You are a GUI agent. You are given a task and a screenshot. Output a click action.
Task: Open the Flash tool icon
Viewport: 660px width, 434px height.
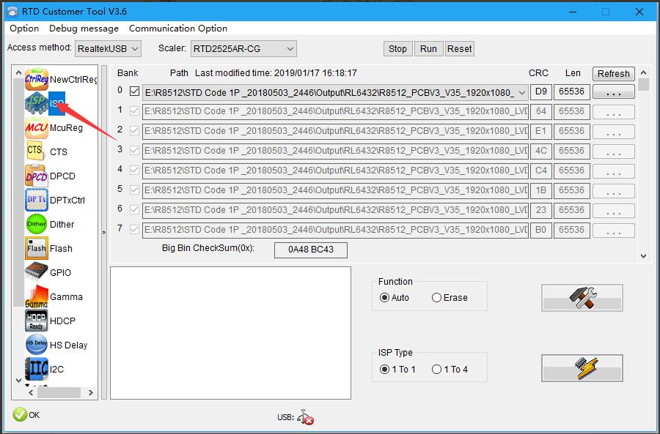coord(37,248)
